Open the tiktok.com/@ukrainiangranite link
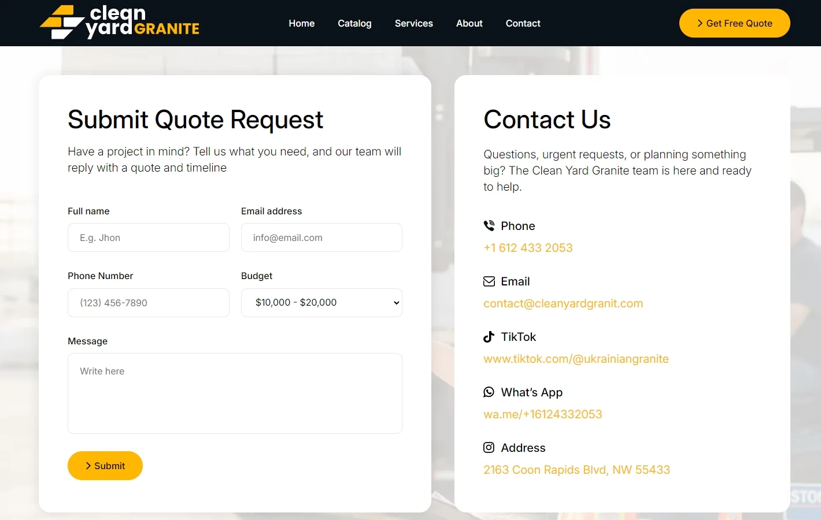 [576, 359]
